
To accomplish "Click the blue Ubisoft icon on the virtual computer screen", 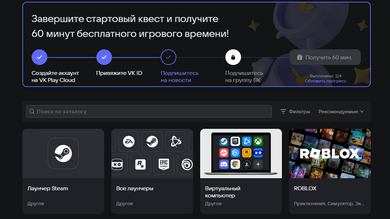I will (235, 153).
